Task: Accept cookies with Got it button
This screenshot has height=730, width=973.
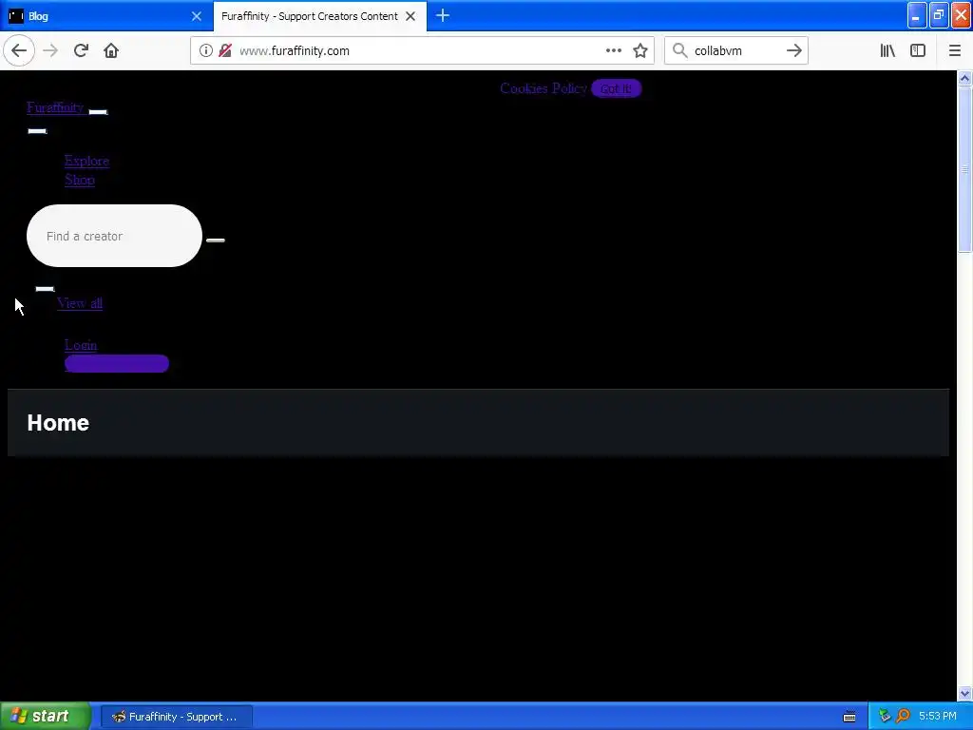Action: tap(616, 88)
